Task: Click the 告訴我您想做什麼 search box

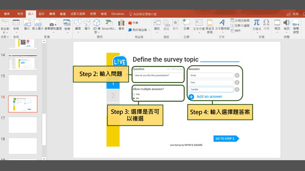Action: click(x=143, y=14)
